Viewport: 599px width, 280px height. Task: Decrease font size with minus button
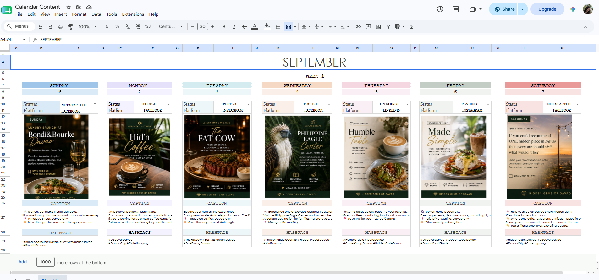192,26
